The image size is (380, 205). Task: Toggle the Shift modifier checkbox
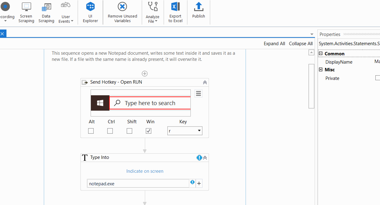click(129, 131)
